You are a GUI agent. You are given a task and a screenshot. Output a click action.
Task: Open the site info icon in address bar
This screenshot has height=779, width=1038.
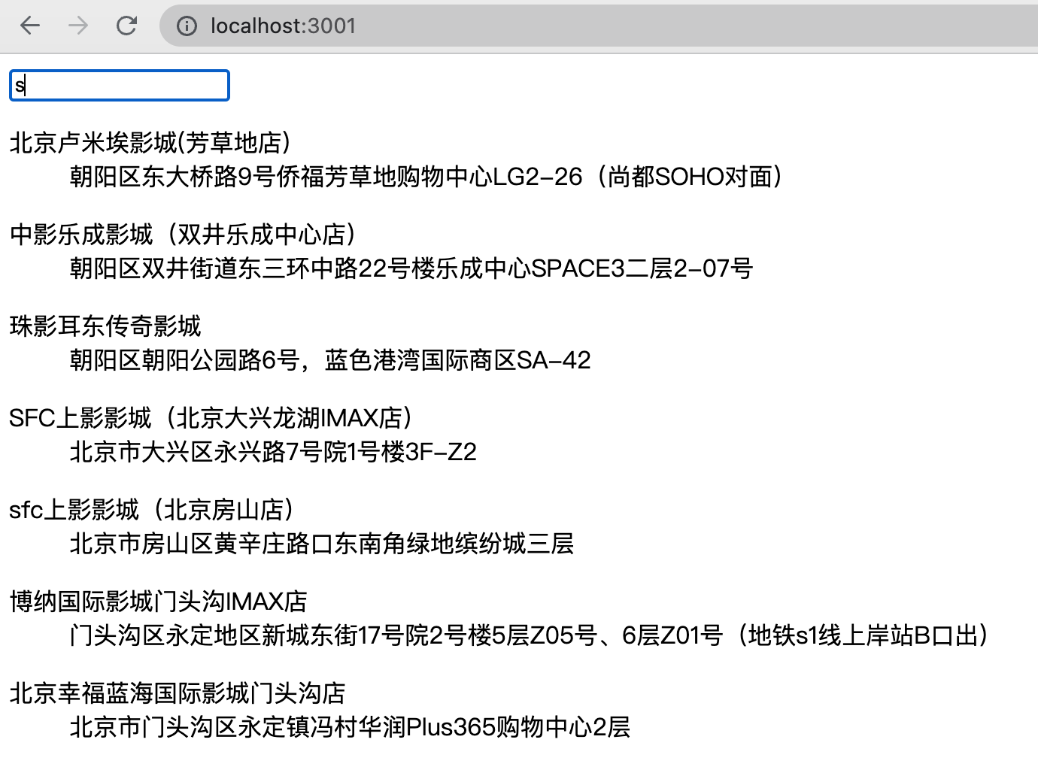[x=185, y=25]
